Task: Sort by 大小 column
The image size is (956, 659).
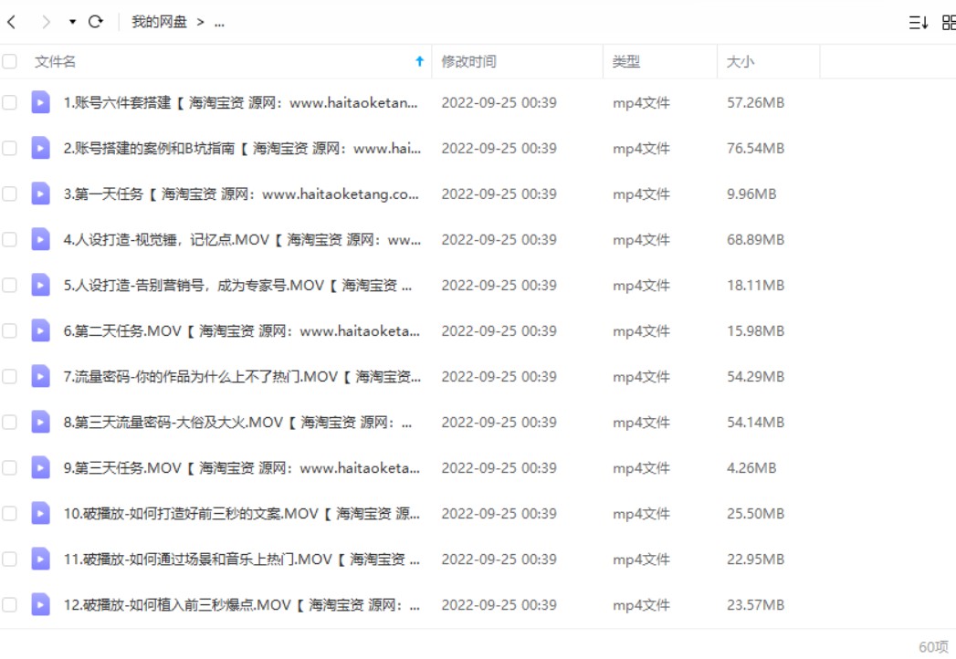Action: (741, 61)
